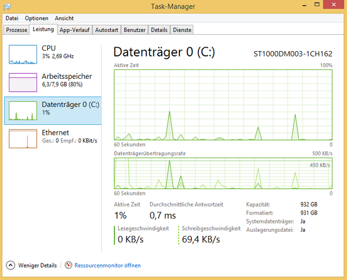The width and height of the screenshot is (347, 280).
Task: Select the Arbeitsspeicher memory graph thumbnail
Action: click(23, 82)
